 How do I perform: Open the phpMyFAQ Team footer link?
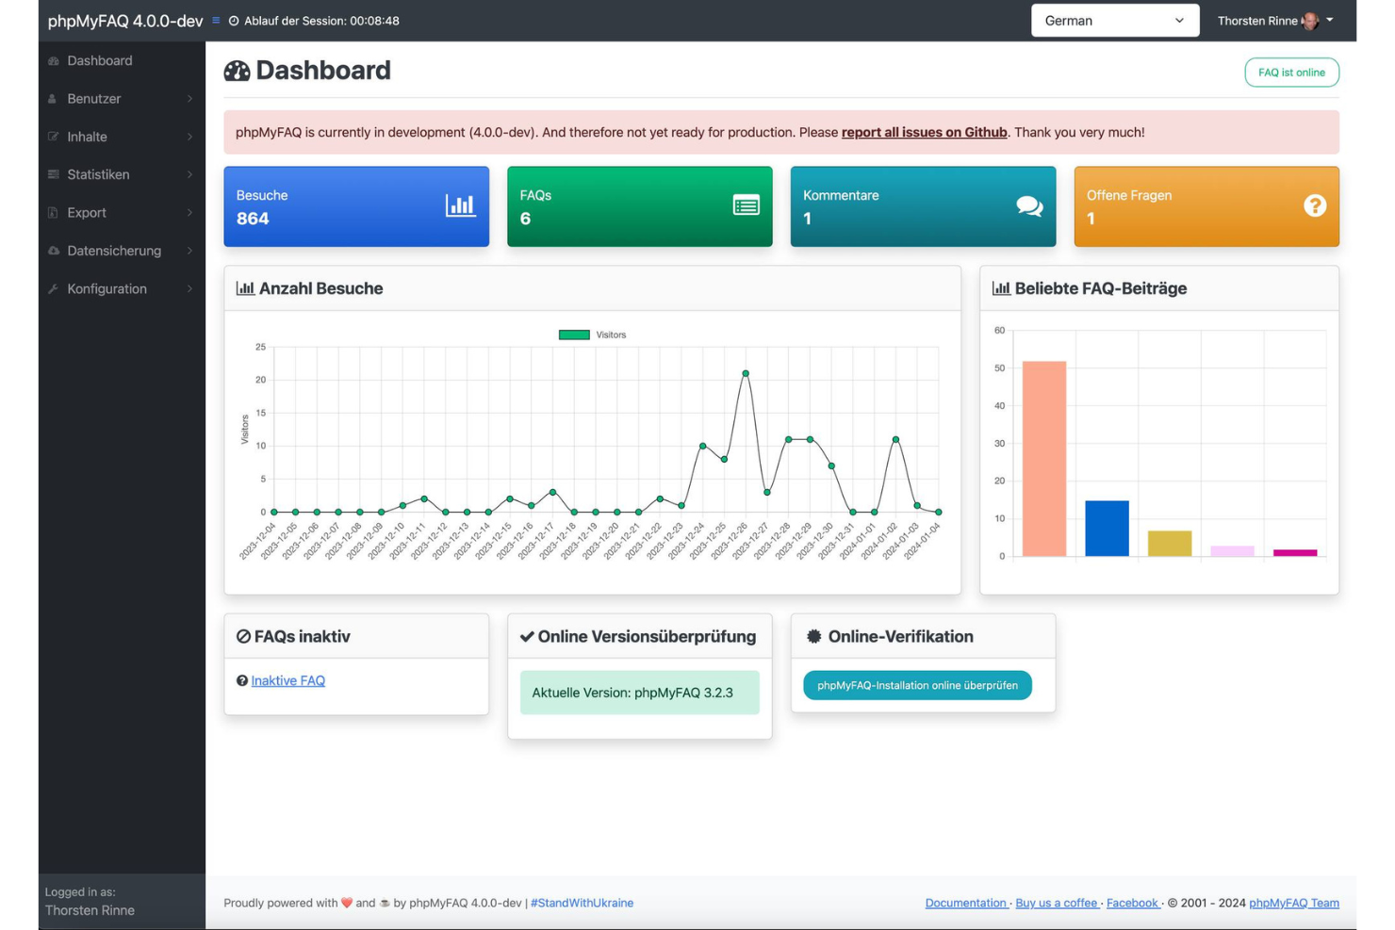click(1294, 903)
